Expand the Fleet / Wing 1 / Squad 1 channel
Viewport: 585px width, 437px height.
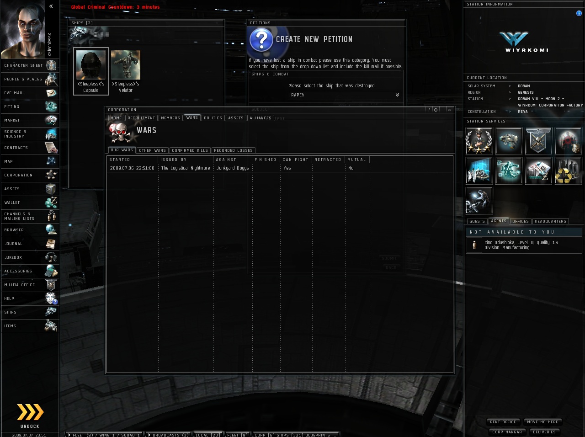103,435
